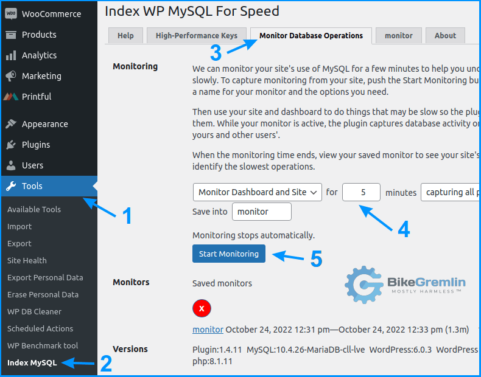Open WP DB Cleaner submenu
The width and height of the screenshot is (481, 377).
tap(34, 311)
